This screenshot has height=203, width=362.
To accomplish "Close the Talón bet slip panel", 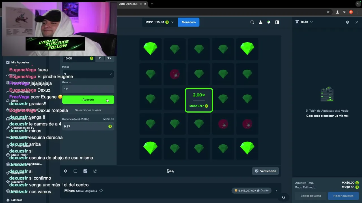I will pyautogui.click(x=357, y=22).
